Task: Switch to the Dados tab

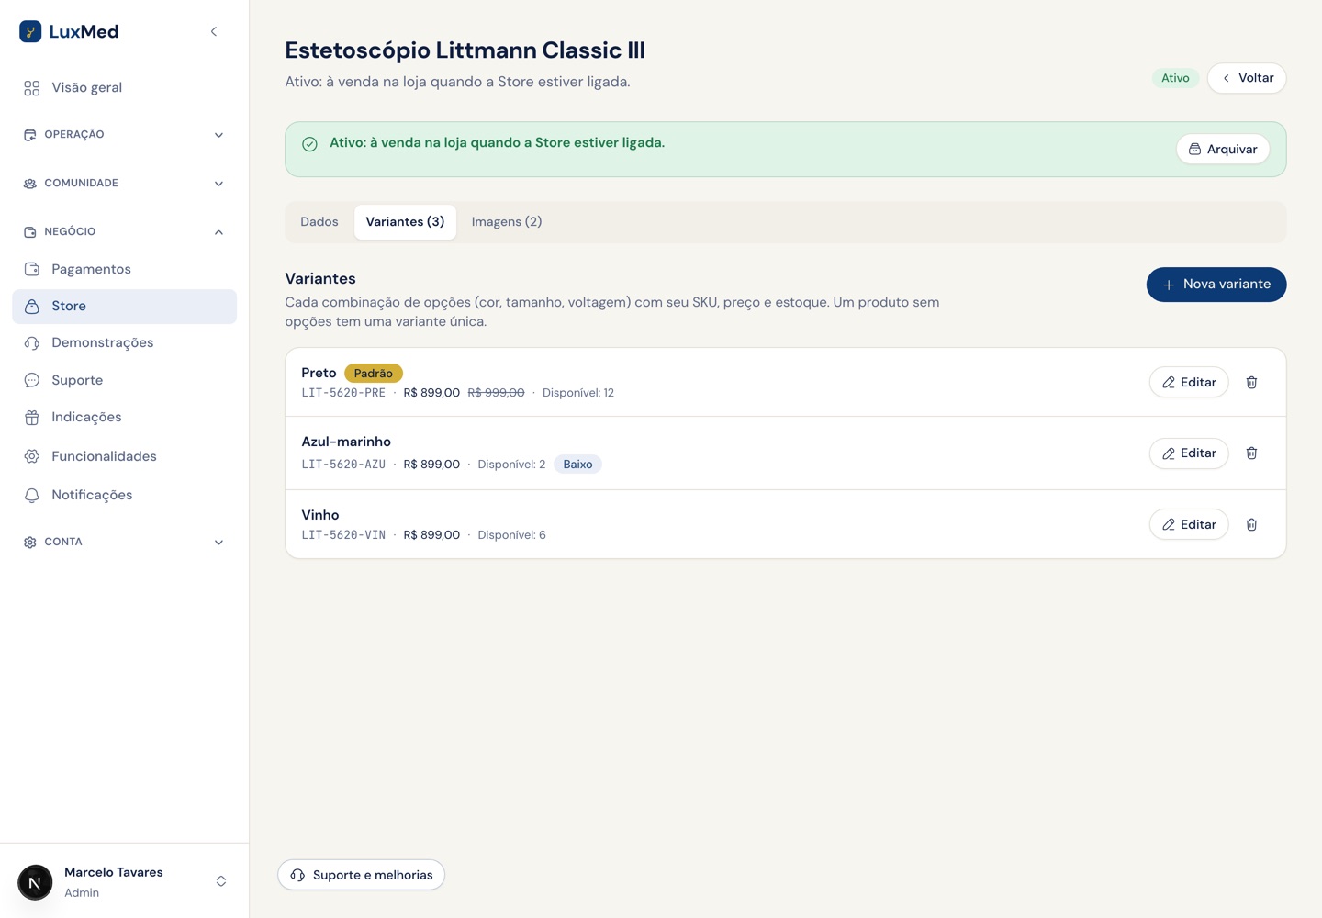Action: pyautogui.click(x=319, y=222)
